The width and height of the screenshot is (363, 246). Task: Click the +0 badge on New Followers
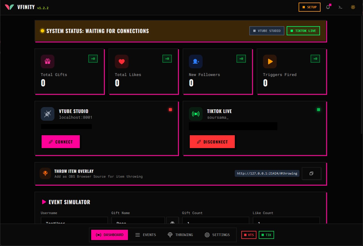click(x=241, y=59)
